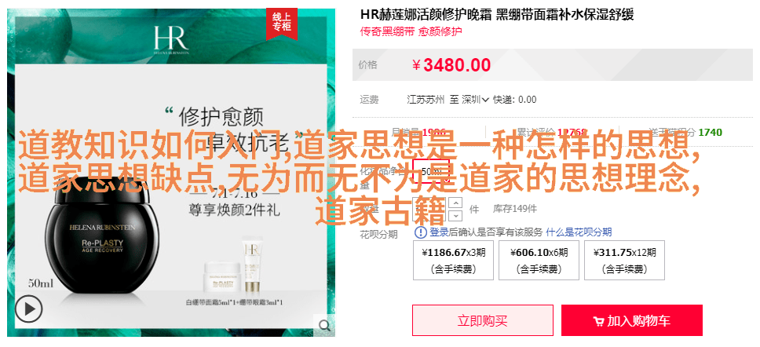Choose ¥1186.67 x3期 installment plan

point(453,261)
